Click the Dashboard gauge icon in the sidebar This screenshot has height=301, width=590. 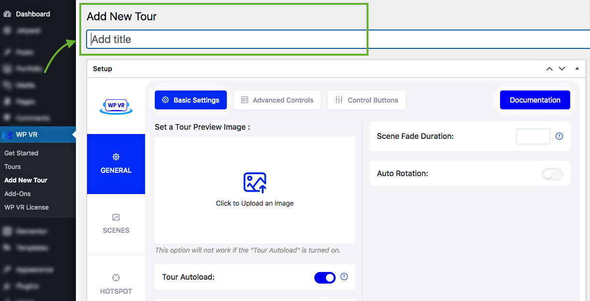pyautogui.click(x=7, y=14)
